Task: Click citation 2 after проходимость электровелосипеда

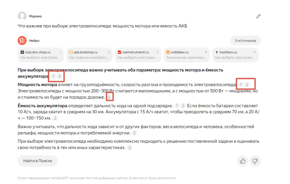Action: click(247, 85)
